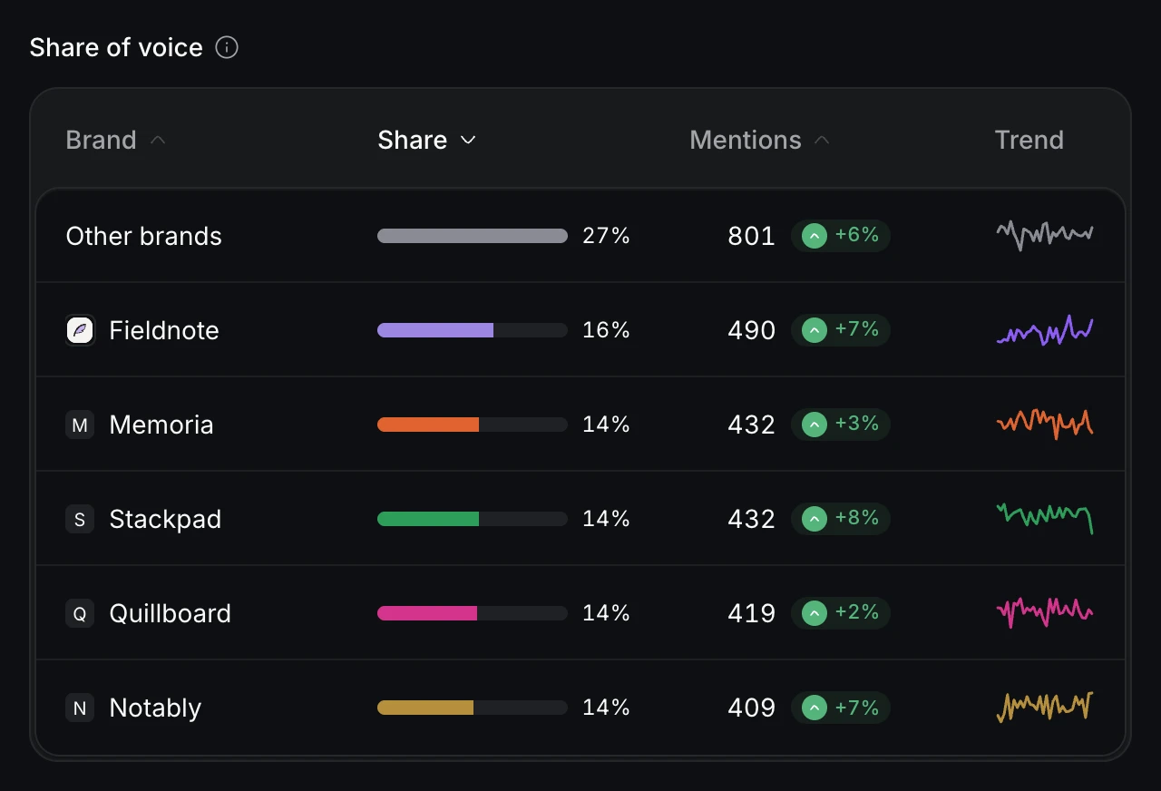1161x791 pixels.
Task: Select the Fieldnote brand name
Action: 164,330
